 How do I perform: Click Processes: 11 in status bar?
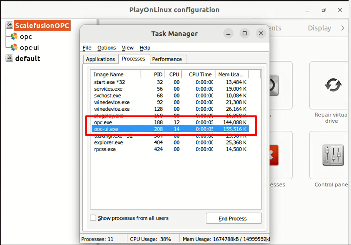(x=97, y=239)
